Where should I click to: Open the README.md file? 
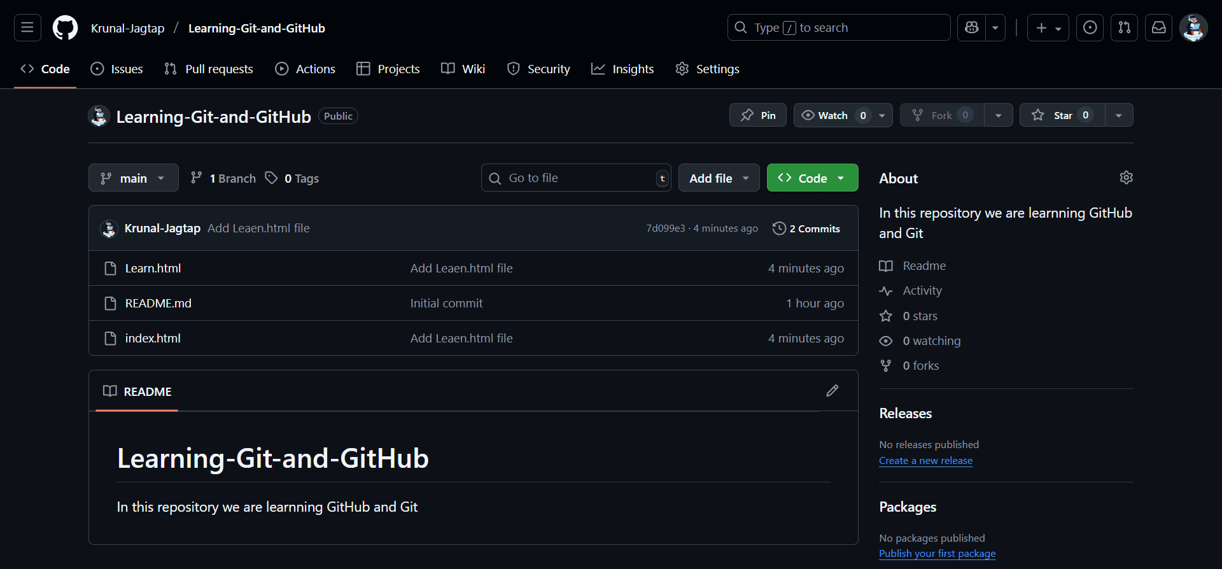click(158, 303)
